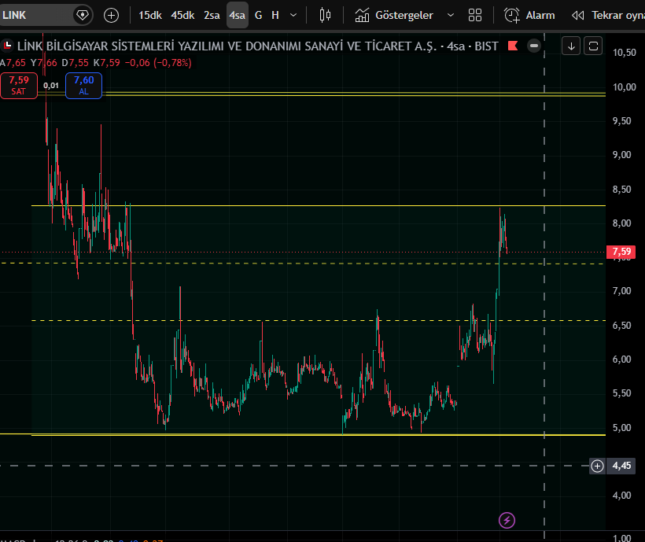Add a symbol with the plus circle icon
The width and height of the screenshot is (645, 542).
click(x=111, y=16)
